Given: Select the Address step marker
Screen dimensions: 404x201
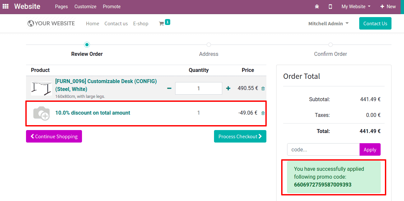Looking at the screenshot, I should [x=209, y=45].
